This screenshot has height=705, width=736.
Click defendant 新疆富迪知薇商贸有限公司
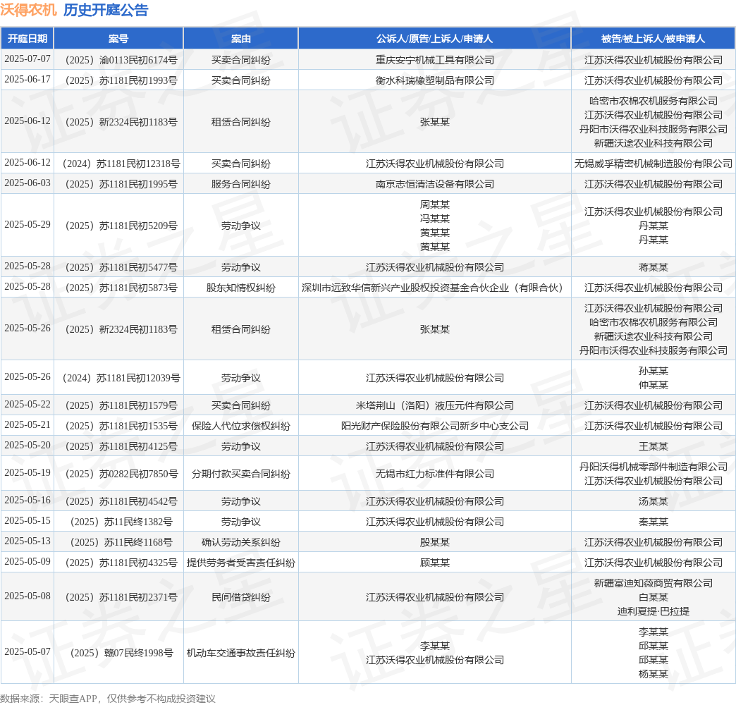click(x=653, y=584)
